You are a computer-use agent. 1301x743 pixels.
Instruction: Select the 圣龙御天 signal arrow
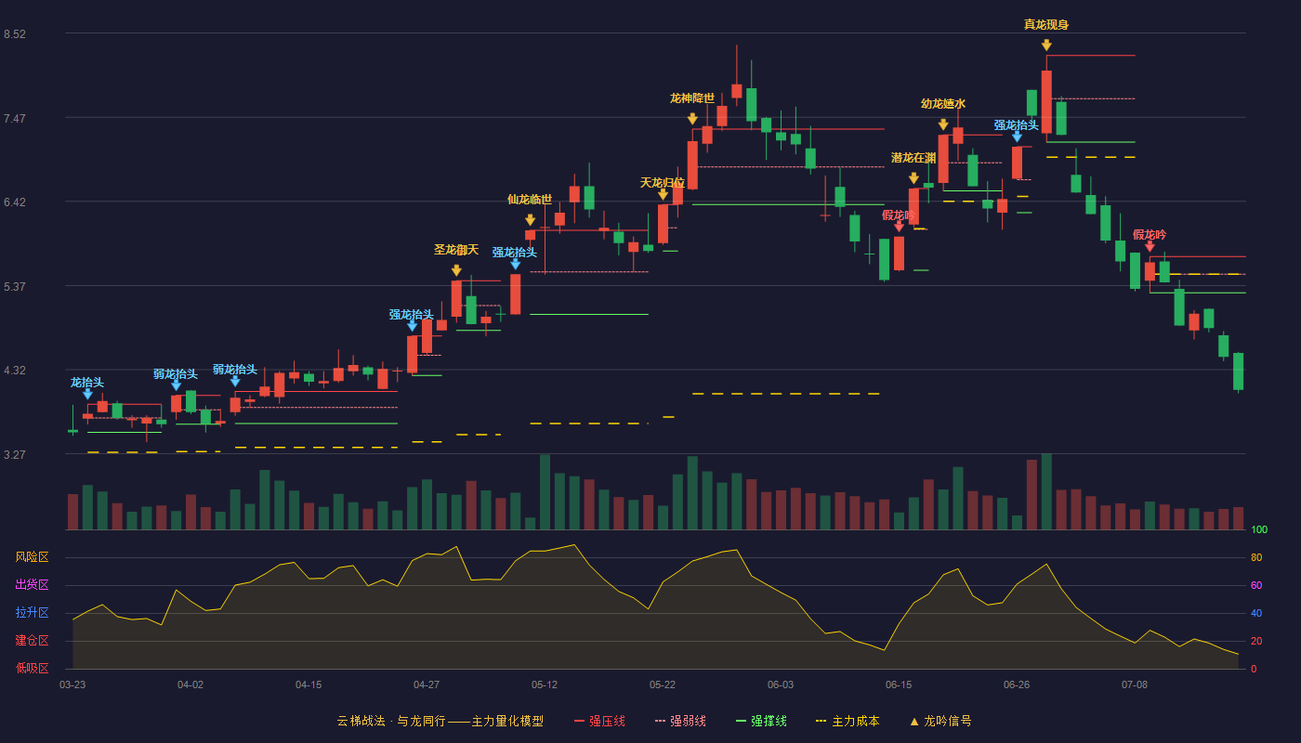tap(456, 270)
